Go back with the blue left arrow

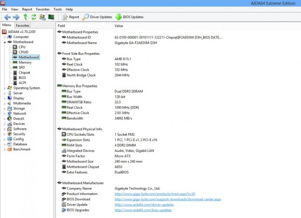[7, 17]
